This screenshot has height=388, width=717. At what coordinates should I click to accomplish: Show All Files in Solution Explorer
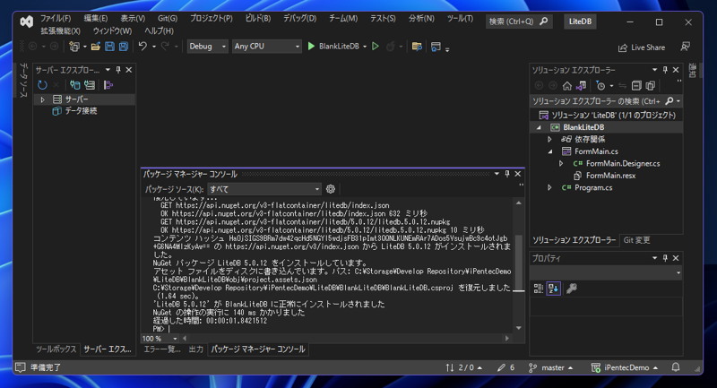(651, 85)
